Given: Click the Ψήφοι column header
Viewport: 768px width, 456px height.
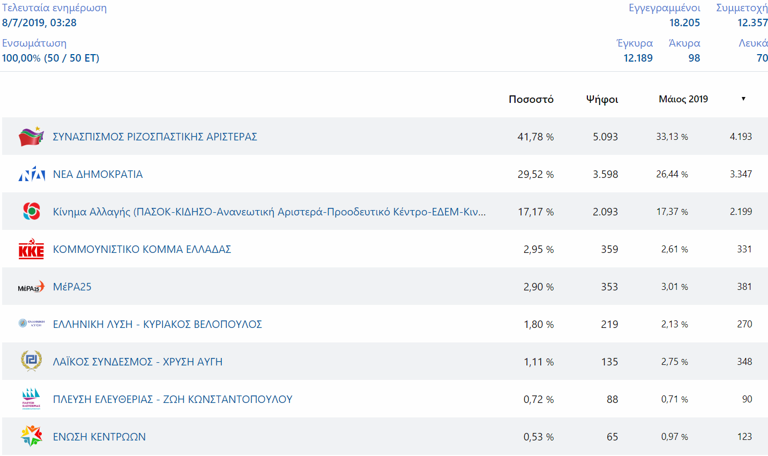Looking at the screenshot, I should (602, 99).
